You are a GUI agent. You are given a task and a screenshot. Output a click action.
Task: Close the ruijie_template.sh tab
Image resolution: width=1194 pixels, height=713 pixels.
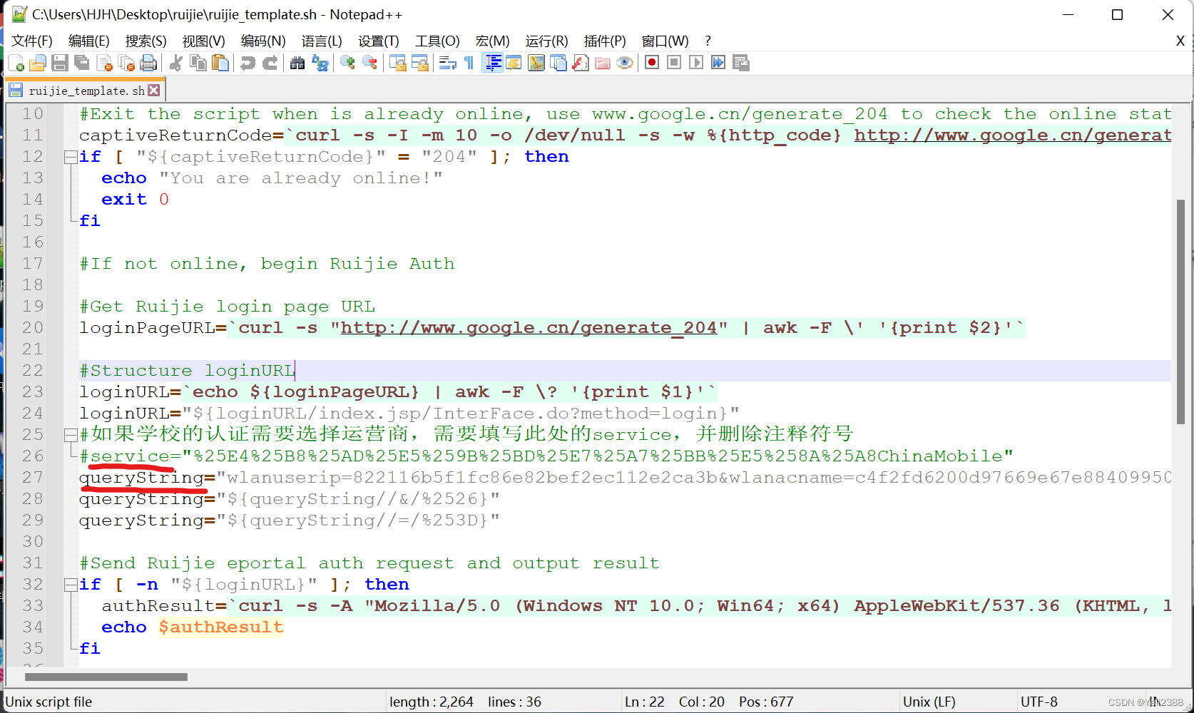154,91
